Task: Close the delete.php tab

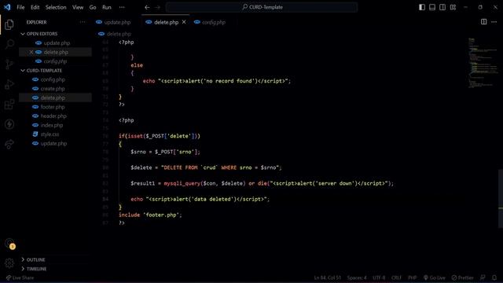Action: tap(184, 22)
